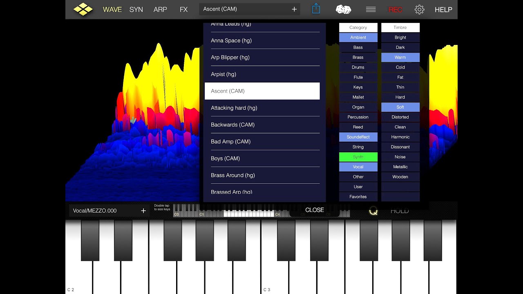Click plus icon next to Vocal/MEZZO.000

point(143,211)
